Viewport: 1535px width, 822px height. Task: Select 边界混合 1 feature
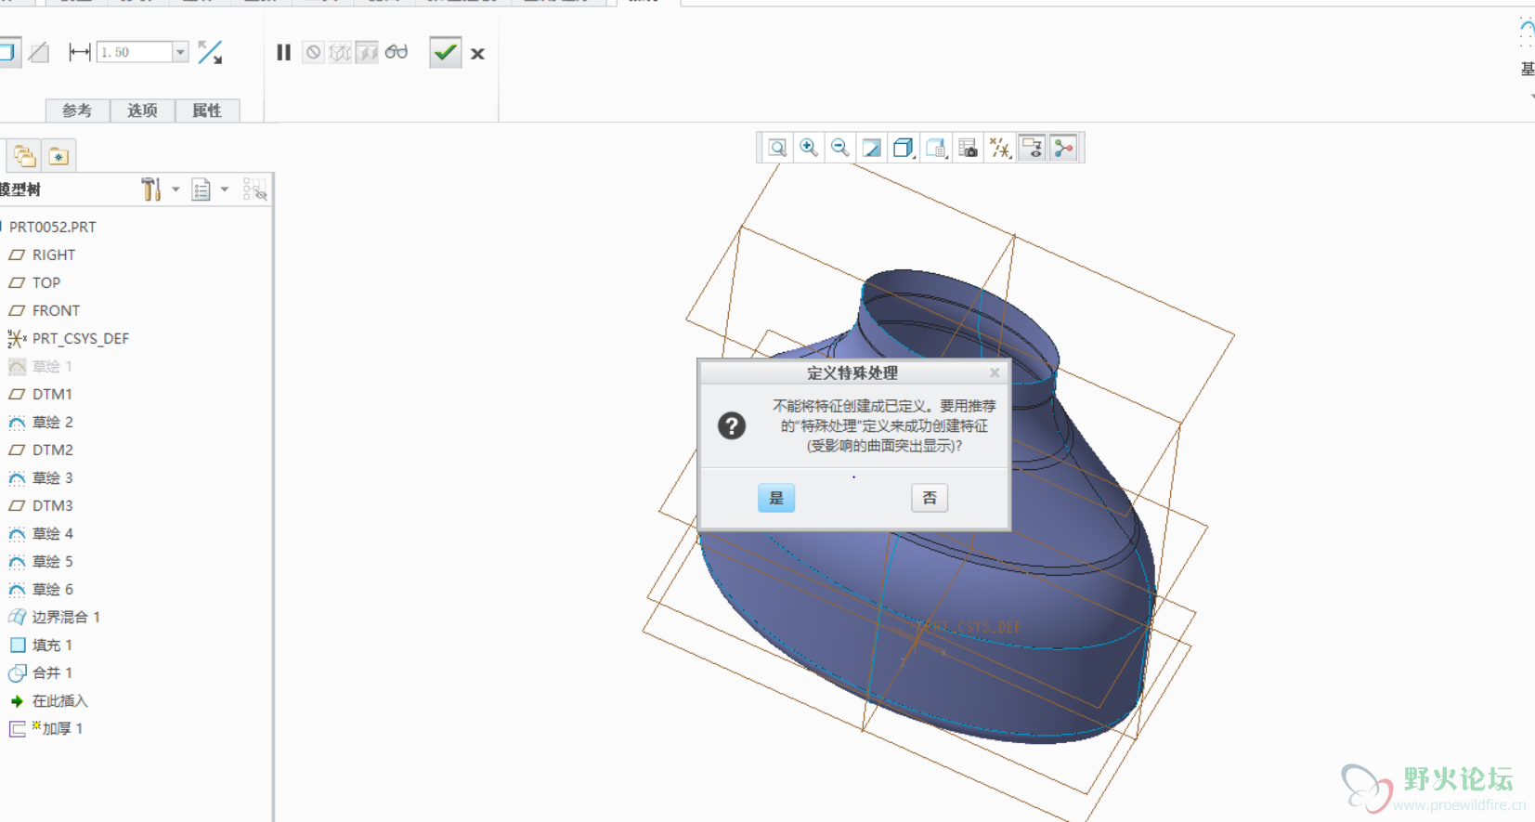click(x=65, y=617)
